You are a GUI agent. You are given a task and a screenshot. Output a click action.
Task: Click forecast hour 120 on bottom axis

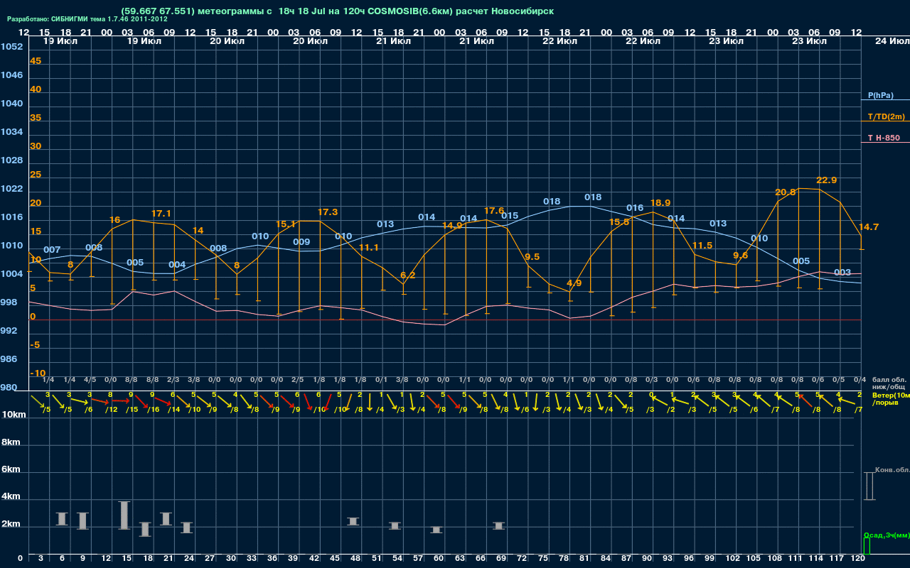[858, 559]
